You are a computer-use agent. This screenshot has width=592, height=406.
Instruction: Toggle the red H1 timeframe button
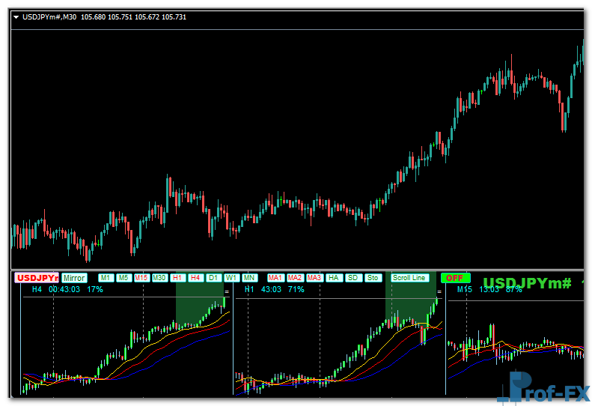[x=178, y=278]
